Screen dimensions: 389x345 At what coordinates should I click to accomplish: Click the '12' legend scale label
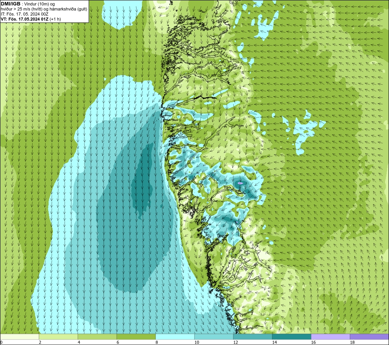[x=235, y=343]
